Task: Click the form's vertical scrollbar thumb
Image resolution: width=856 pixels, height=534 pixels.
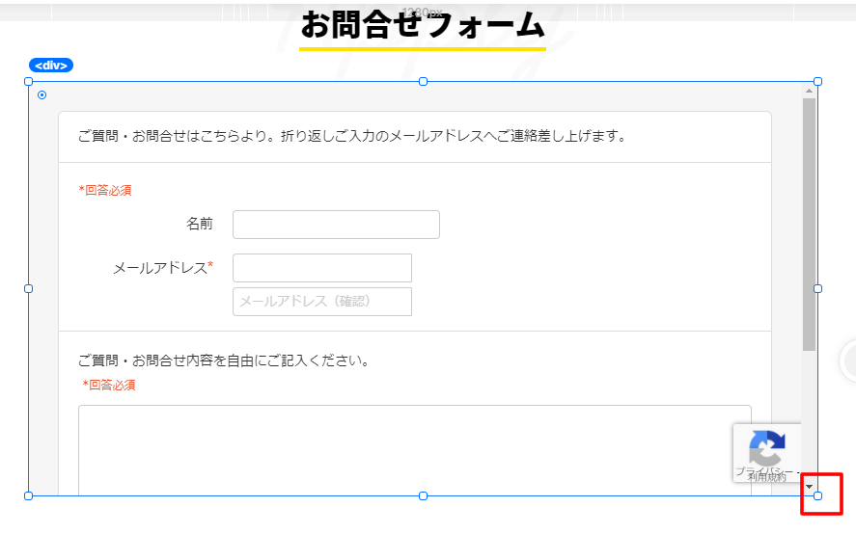Action: pos(810,222)
